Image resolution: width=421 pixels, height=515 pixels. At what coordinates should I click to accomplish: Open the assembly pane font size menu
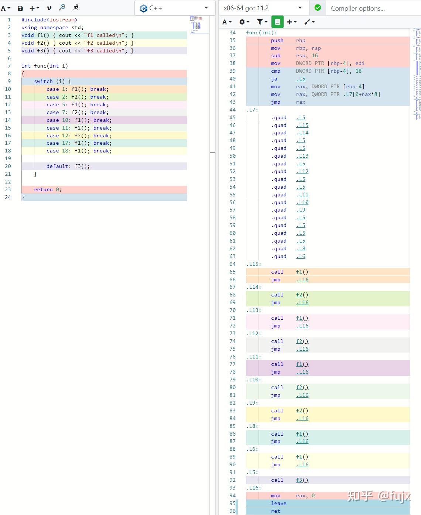coord(226,22)
